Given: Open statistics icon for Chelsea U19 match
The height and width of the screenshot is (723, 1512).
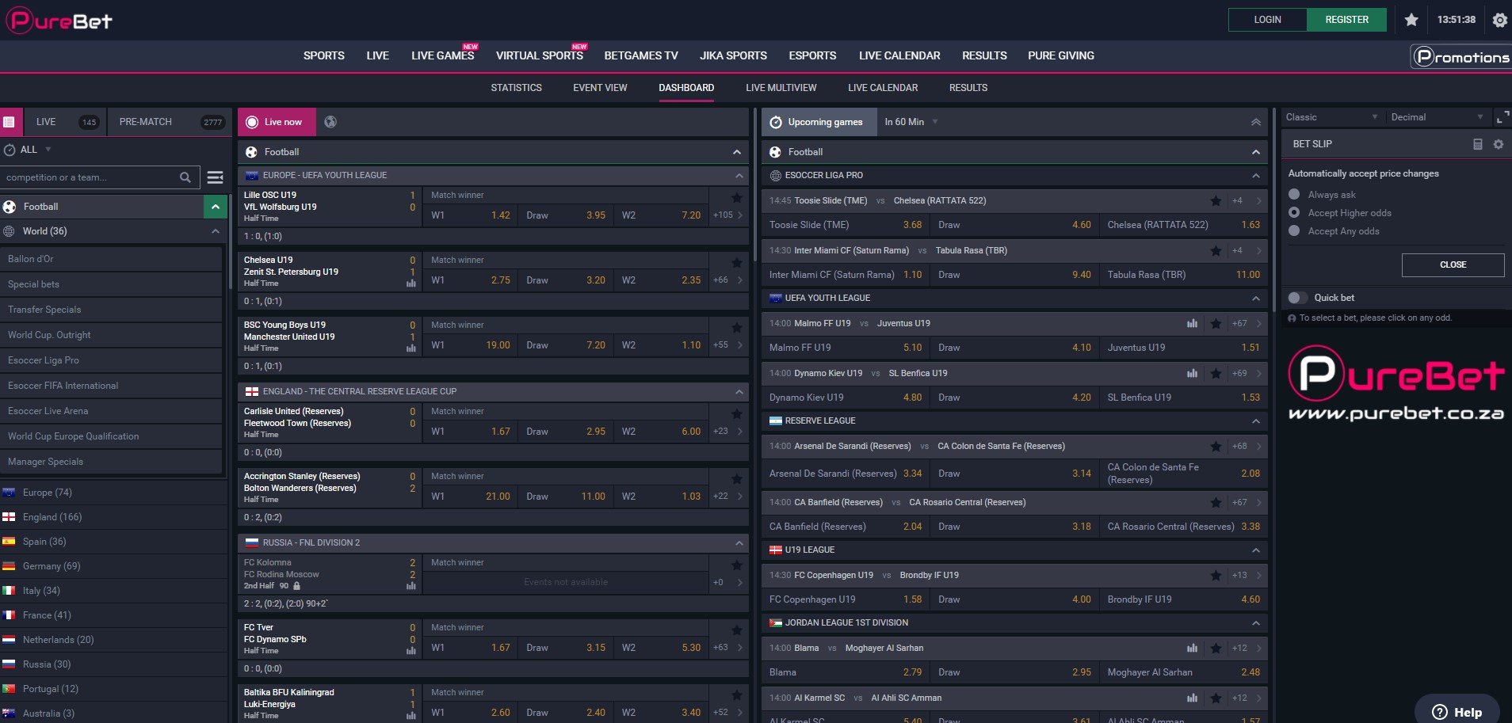Looking at the screenshot, I should [x=410, y=283].
